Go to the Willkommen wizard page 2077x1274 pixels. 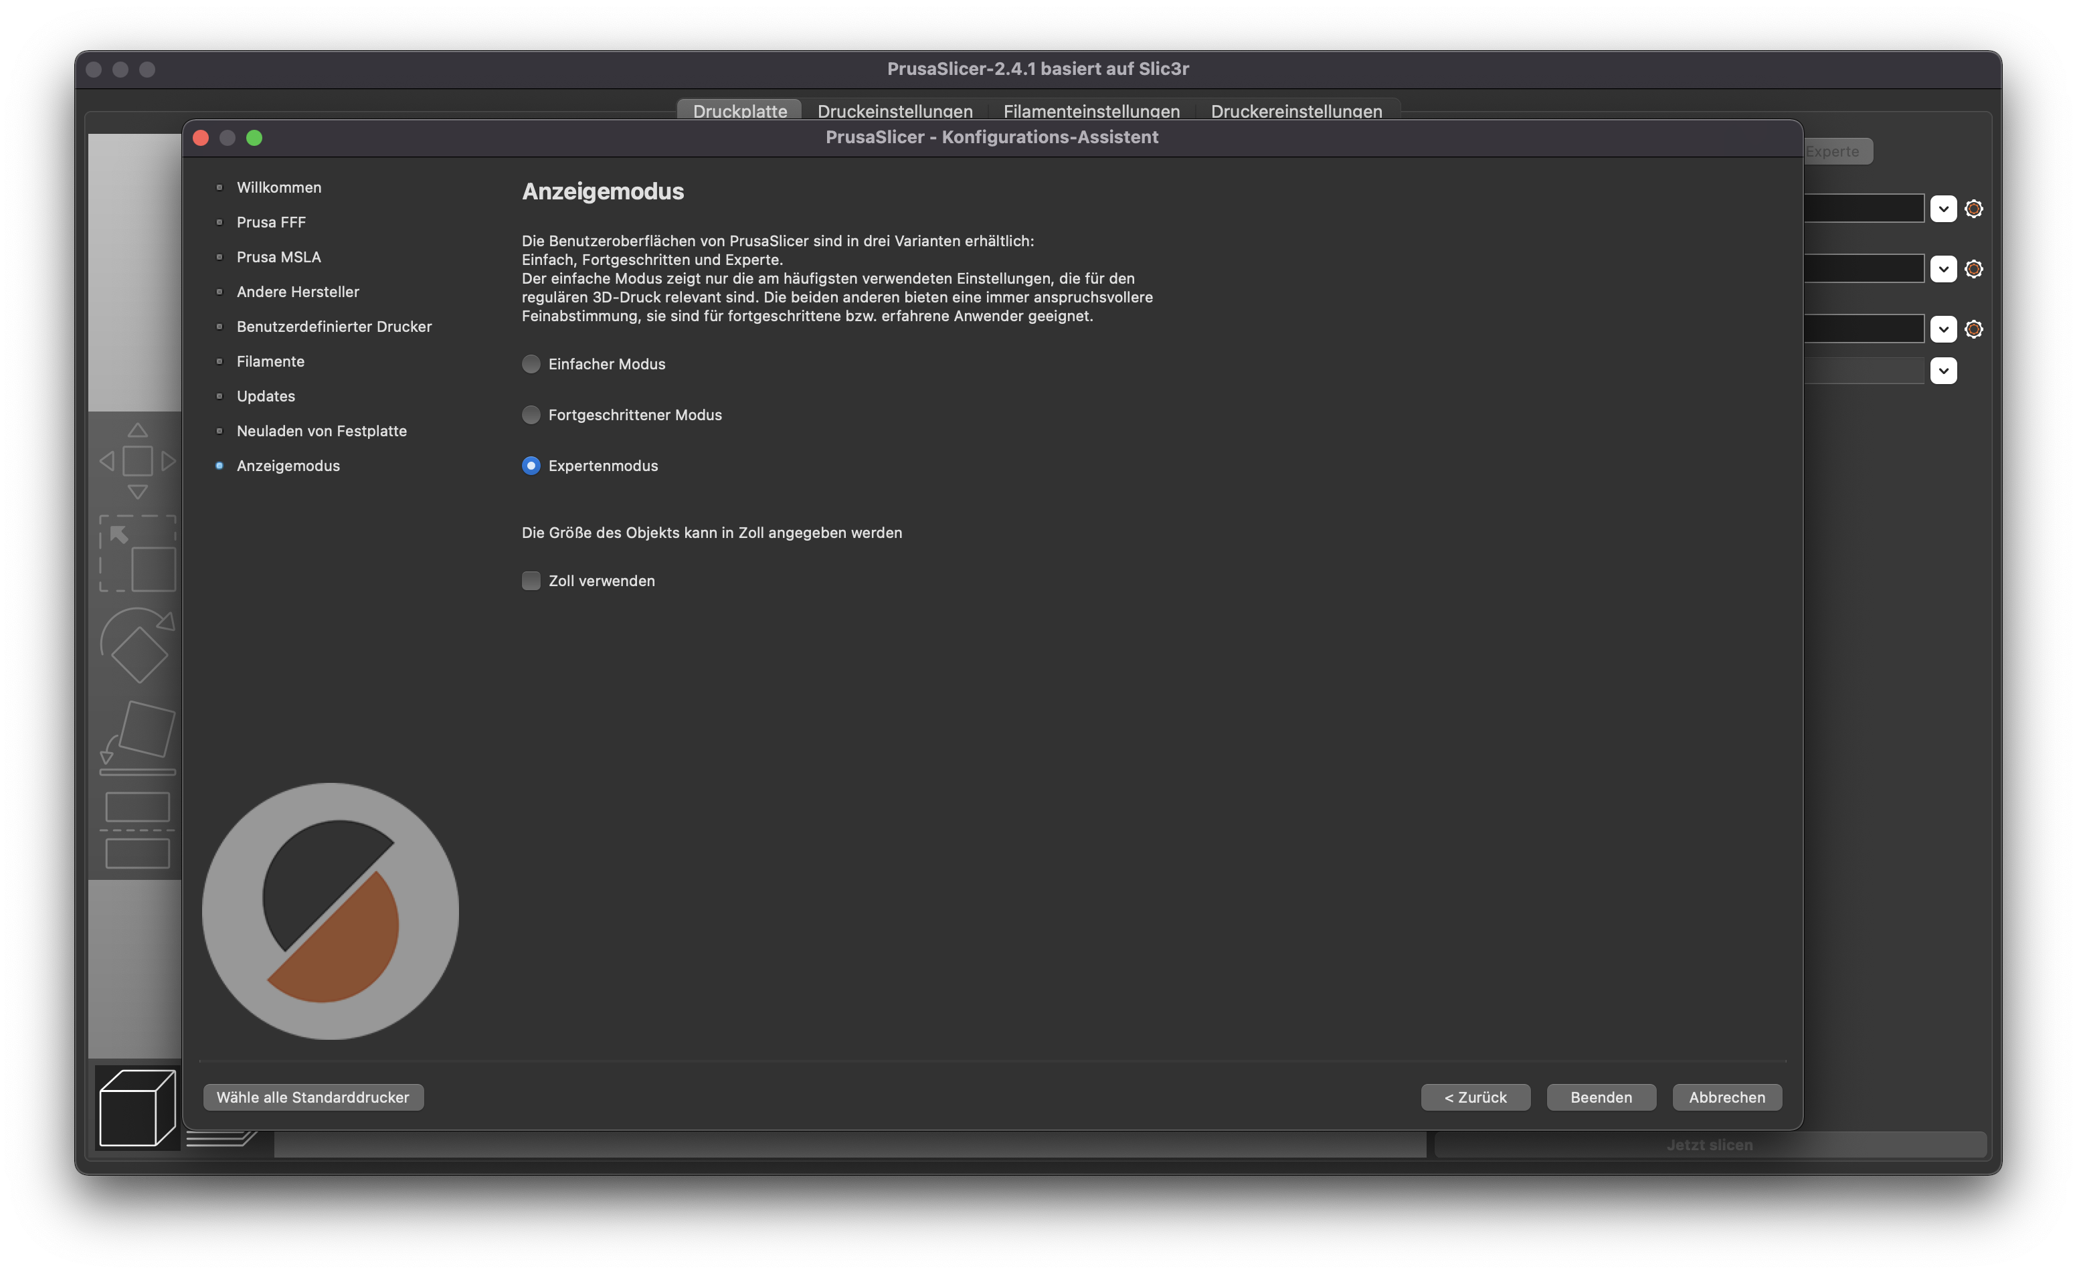(x=279, y=187)
